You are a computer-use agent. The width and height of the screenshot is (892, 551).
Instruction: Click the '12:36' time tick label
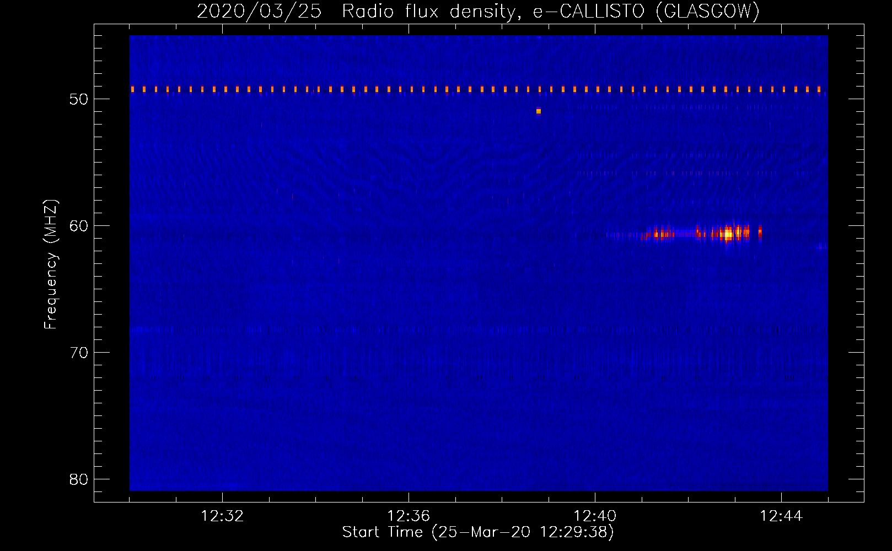[x=409, y=516]
